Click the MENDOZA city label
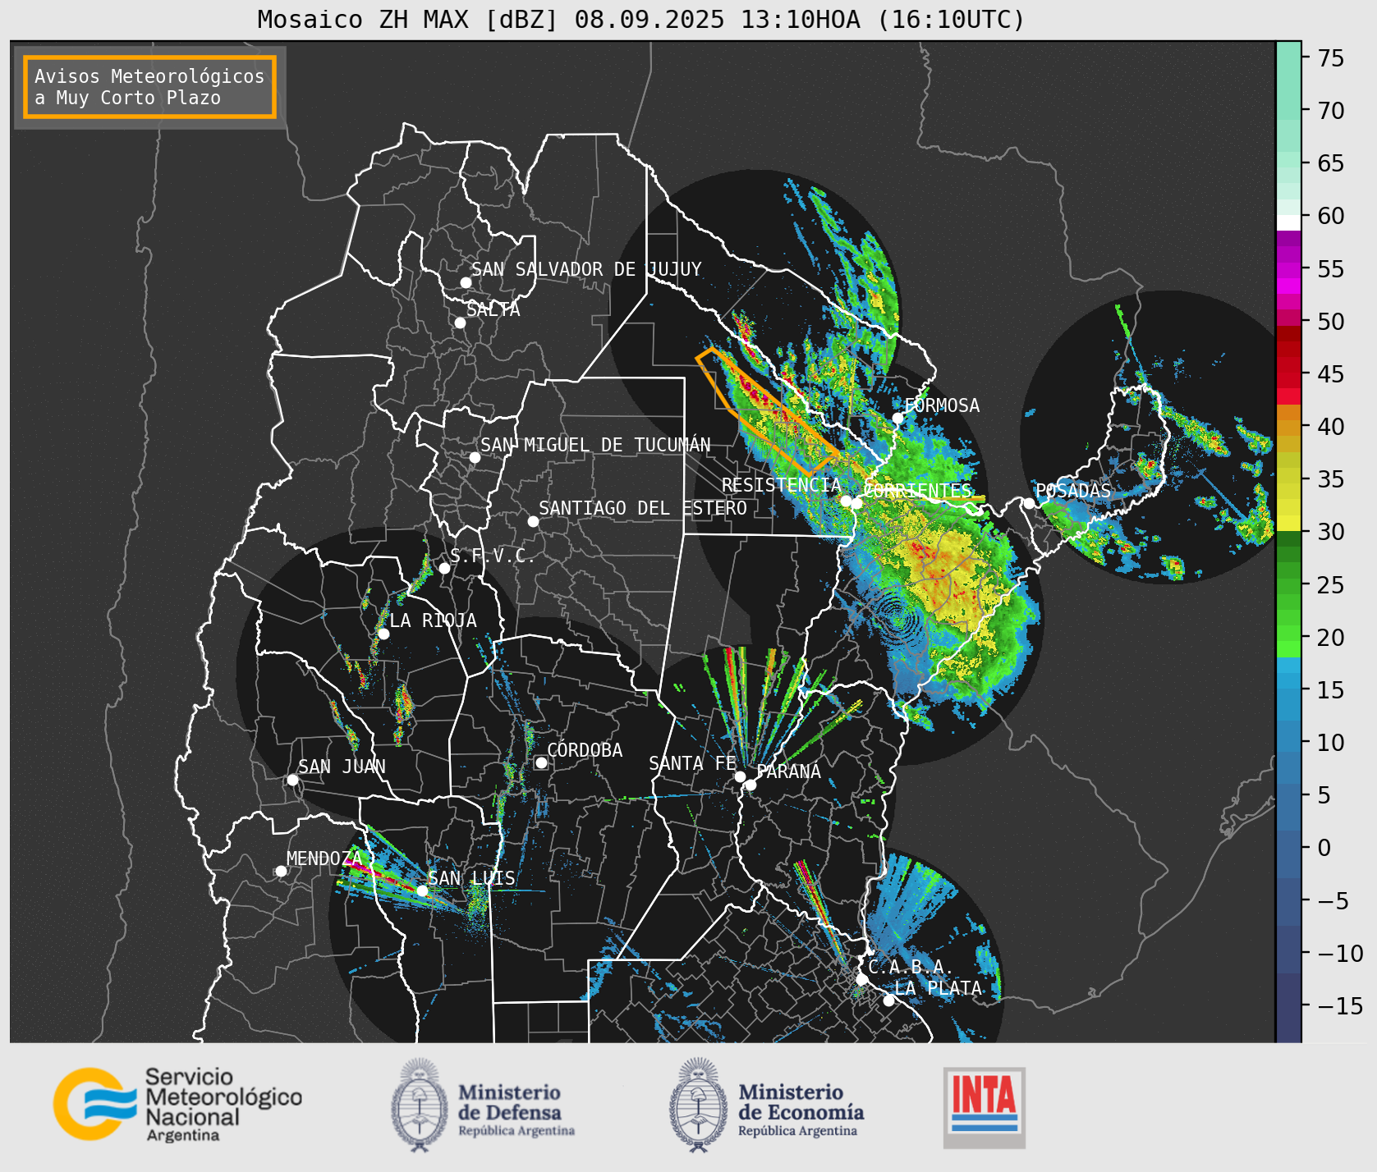Image resolution: width=1377 pixels, height=1172 pixels. (324, 858)
